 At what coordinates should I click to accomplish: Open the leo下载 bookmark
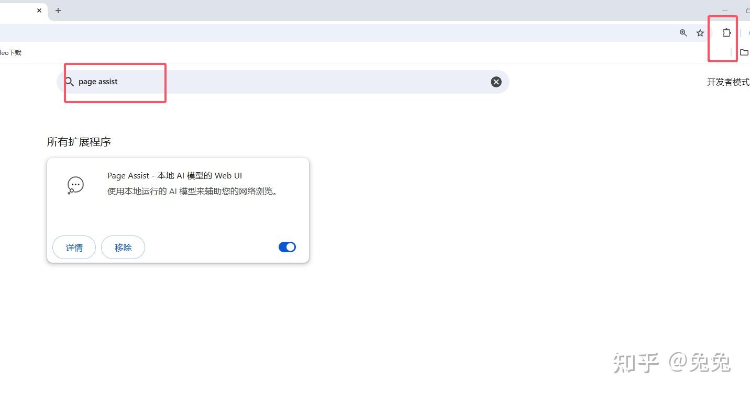tap(10, 52)
